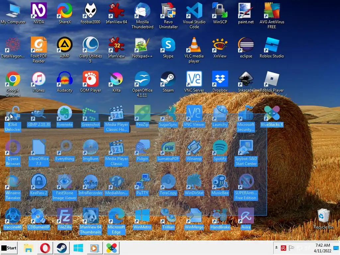Image resolution: width=340 pixels, height=255 pixels.
Task: Select the BlueStacks X desktop icon
Action: (272, 116)
